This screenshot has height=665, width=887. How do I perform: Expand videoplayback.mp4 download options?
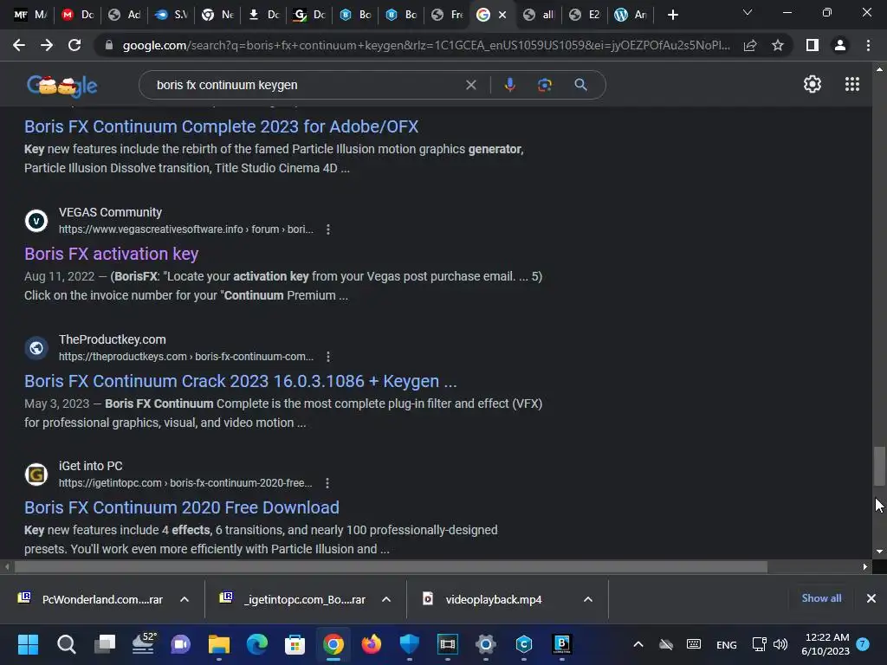588,599
